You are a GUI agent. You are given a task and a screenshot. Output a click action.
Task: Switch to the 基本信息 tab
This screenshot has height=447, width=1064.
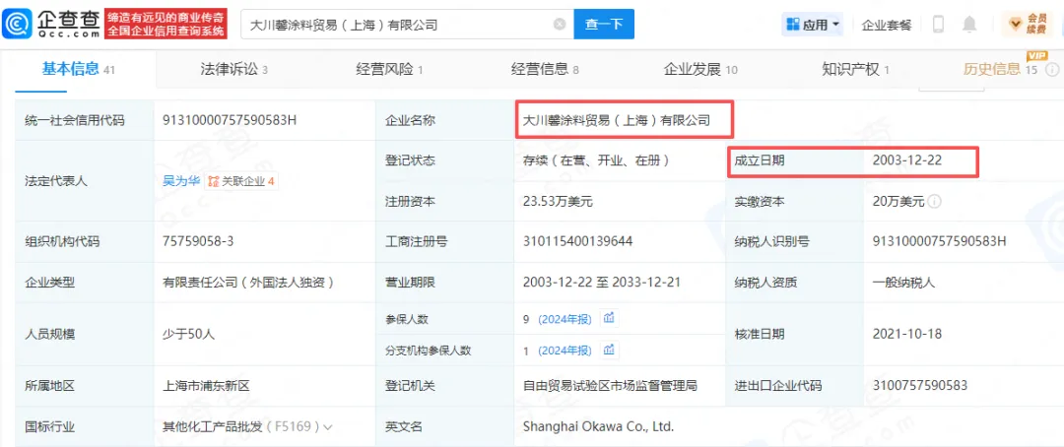click(x=79, y=69)
